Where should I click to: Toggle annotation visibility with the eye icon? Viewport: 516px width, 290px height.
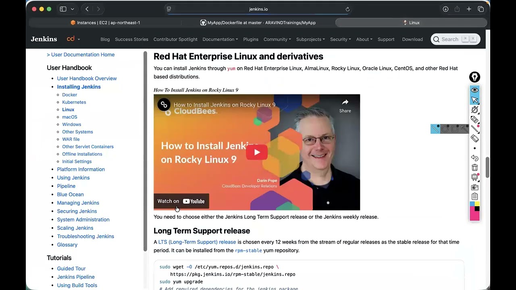coord(474,90)
